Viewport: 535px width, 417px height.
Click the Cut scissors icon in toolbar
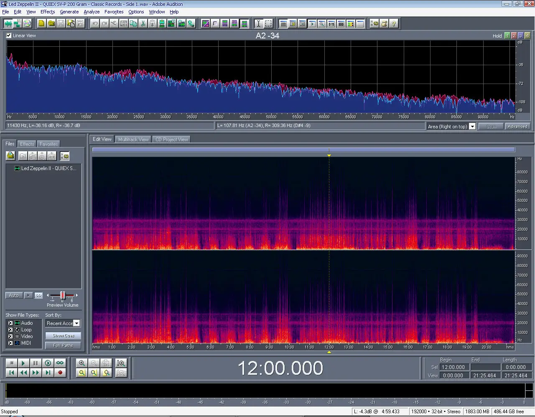pyautogui.click(x=143, y=23)
